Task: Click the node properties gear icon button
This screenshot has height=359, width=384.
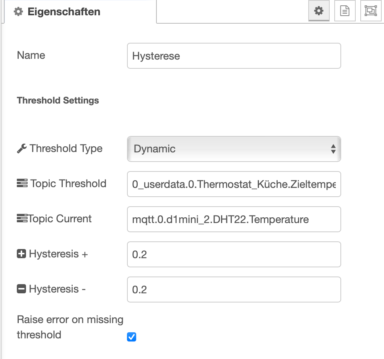Action: [319, 11]
